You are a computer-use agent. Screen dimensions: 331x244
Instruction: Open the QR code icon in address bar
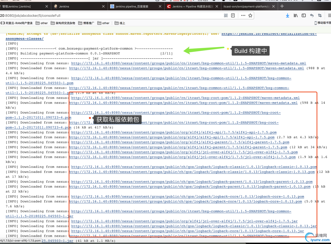(226, 15)
